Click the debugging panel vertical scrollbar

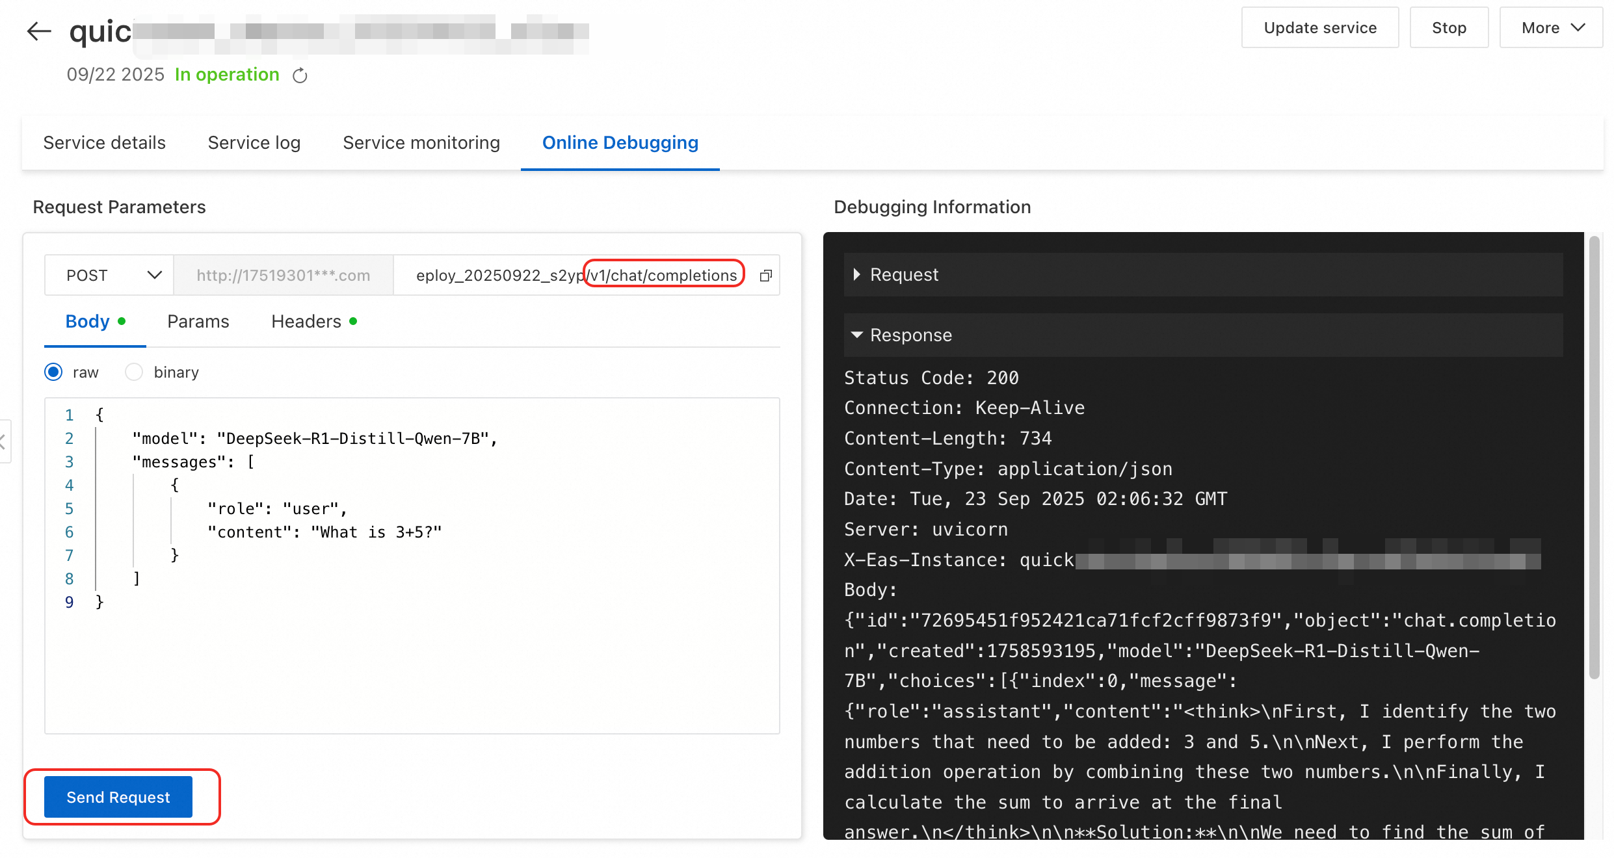click(x=1594, y=455)
